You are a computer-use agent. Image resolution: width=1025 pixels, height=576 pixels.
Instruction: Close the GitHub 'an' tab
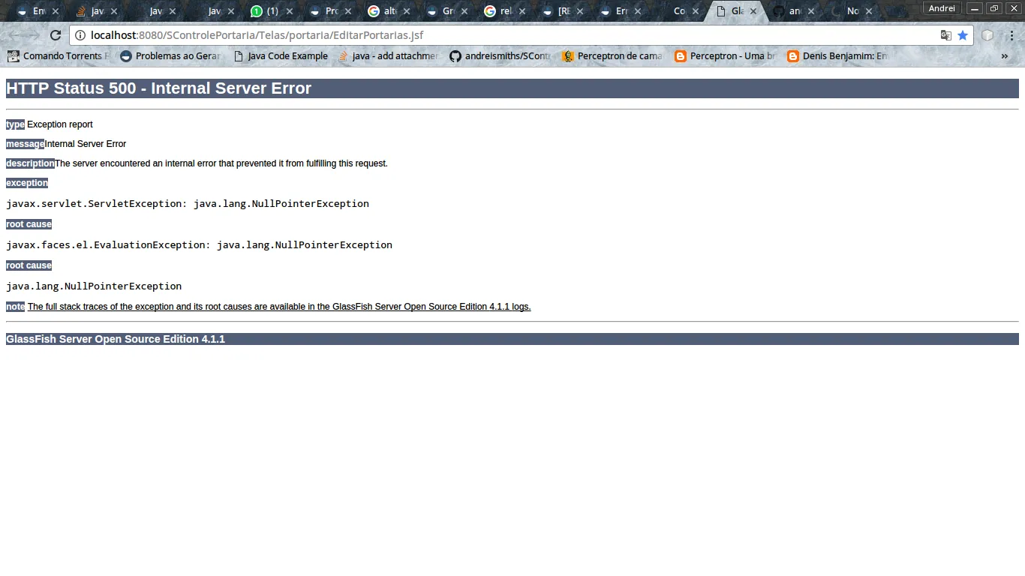click(x=812, y=11)
